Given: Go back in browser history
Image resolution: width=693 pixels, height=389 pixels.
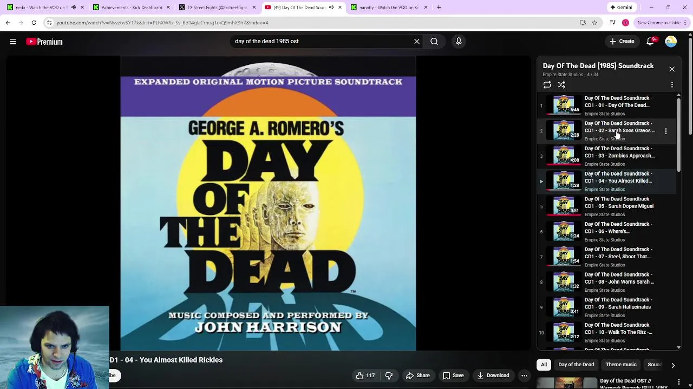Looking at the screenshot, I should [x=8, y=23].
